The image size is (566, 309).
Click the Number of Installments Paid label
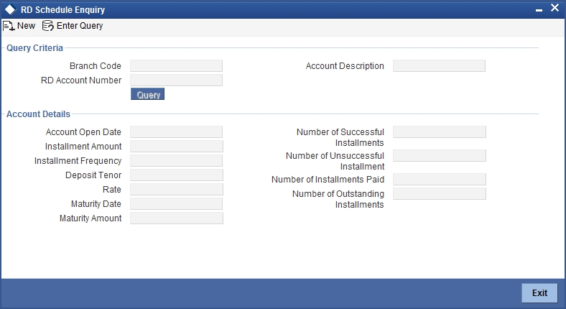(328, 180)
